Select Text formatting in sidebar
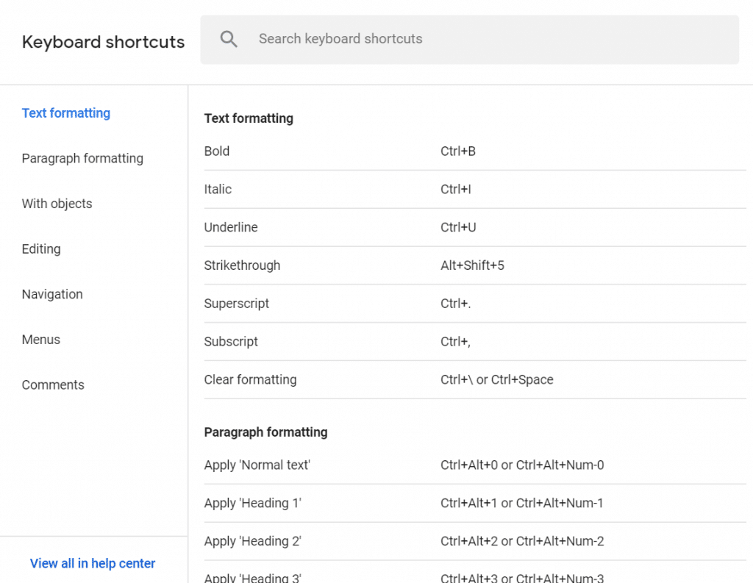This screenshot has height=583, width=753. click(x=66, y=113)
